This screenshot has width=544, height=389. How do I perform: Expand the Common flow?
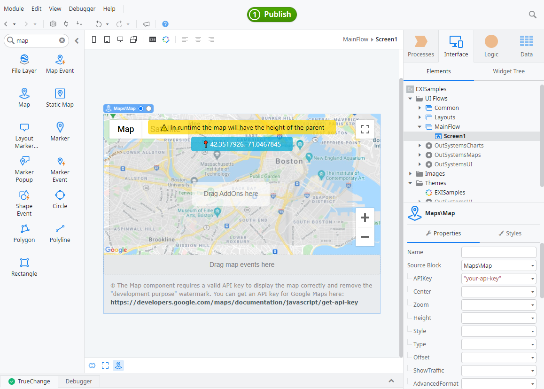tap(420, 108)
